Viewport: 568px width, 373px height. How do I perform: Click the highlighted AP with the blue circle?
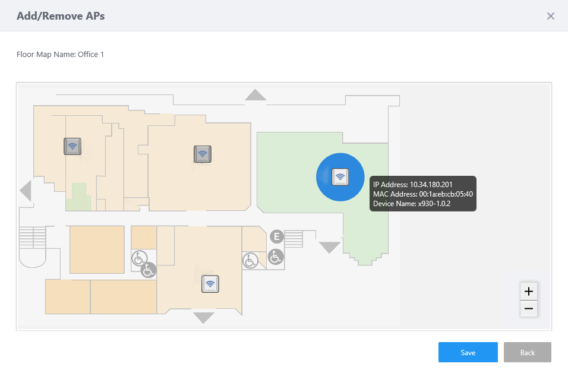coord(340,176)
